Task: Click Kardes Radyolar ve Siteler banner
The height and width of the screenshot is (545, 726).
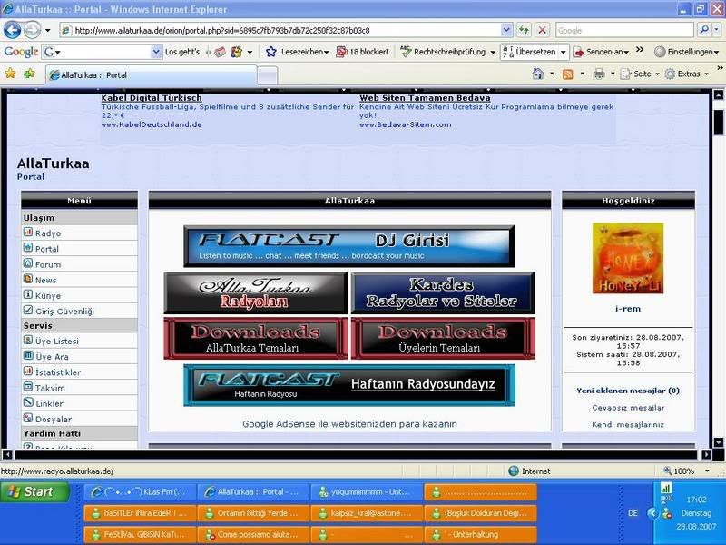Action: pos(443,292)
